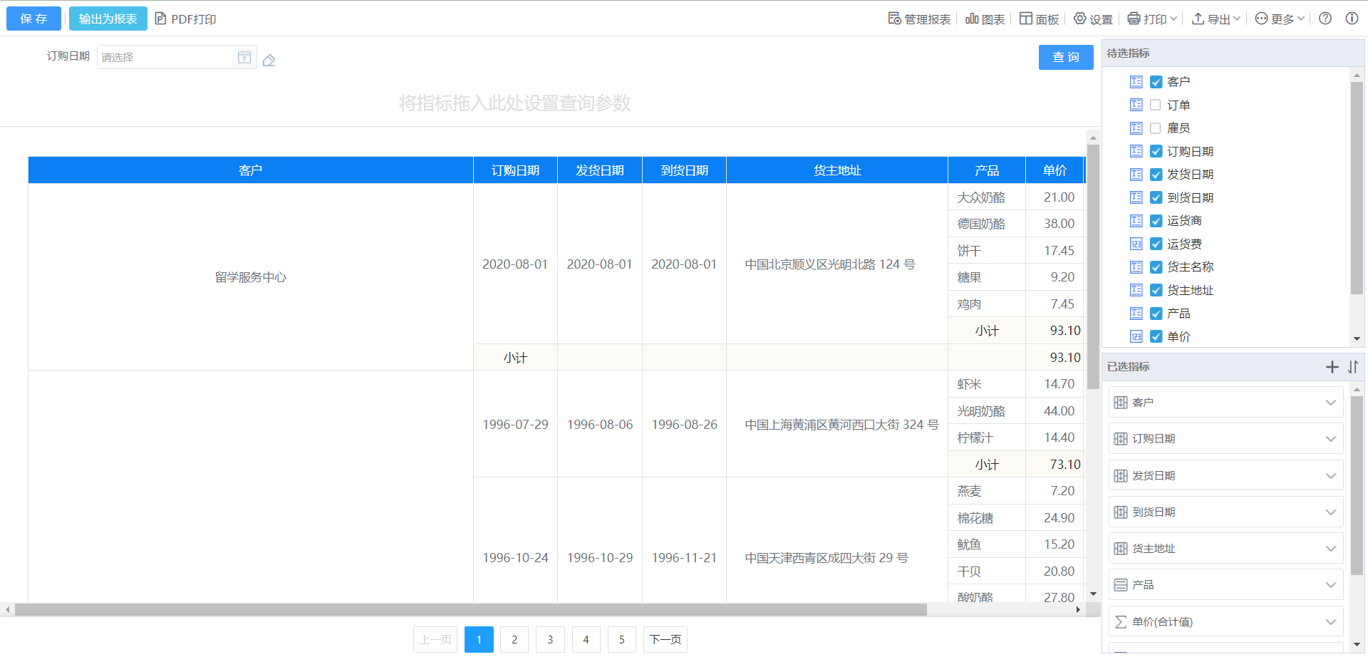Open the 图表 chart view
Image resolution: width=1368 pixels, height=657 pixels.
click(985, 19)
